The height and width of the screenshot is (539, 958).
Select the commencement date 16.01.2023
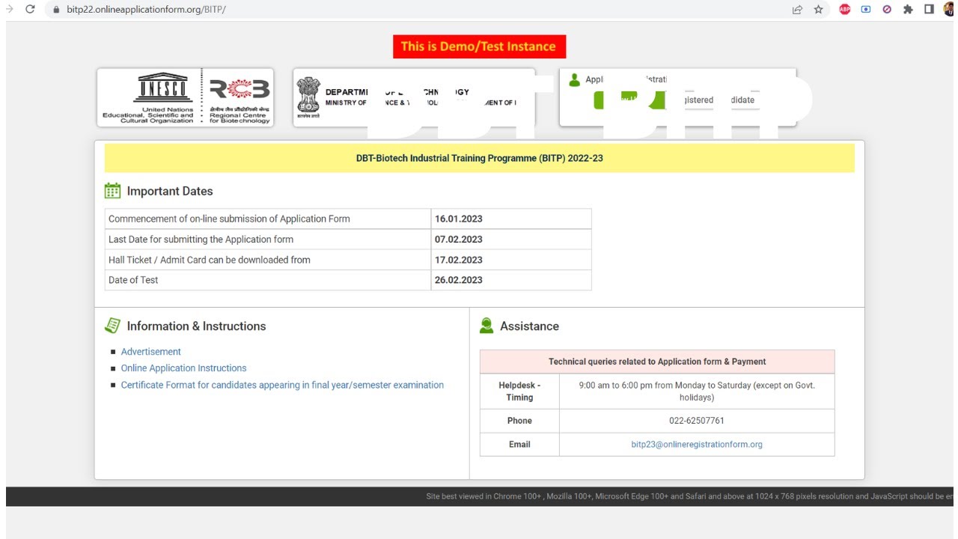click(x=458, y=219)
